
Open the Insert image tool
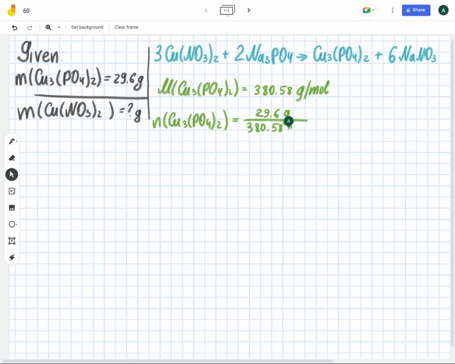pos(12,207)
